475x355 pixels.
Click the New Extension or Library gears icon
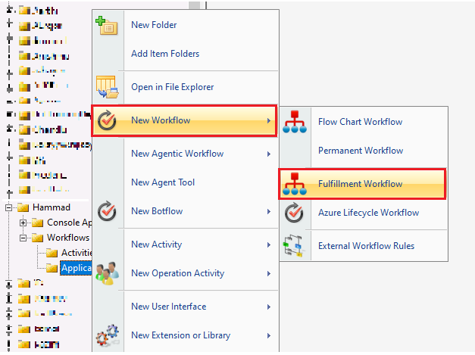tap(107, 335)
